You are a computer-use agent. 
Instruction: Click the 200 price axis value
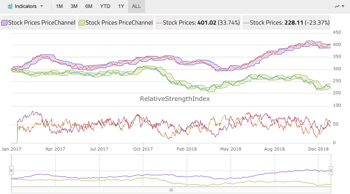pos(337,93)
